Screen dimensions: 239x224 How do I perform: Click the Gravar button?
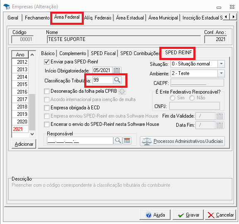pos(188,215)
